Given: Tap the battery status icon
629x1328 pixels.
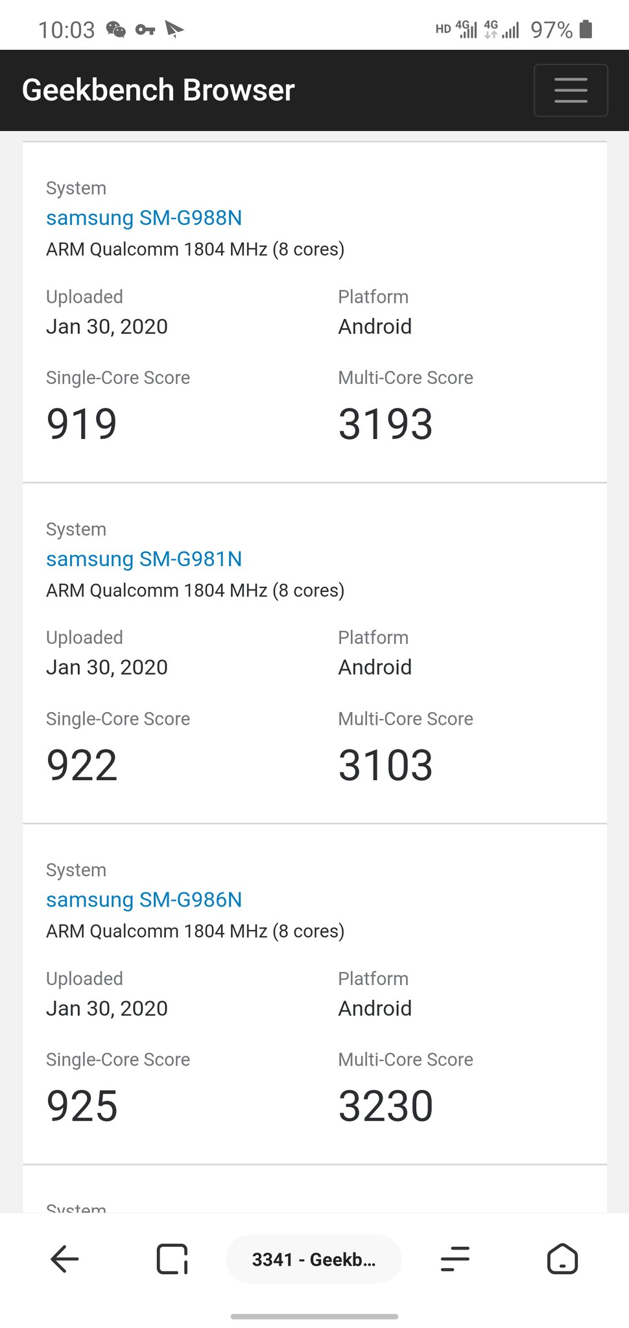Looking at the screenshot, I should point(586,29).
